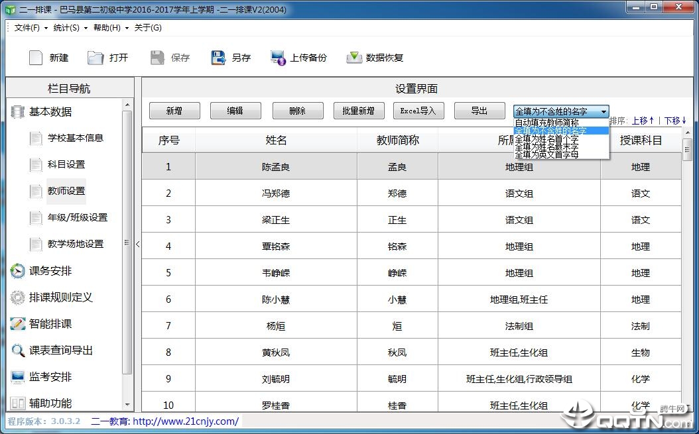Screen dimensions: 699x434
Task: Click the 班主任,生化组,行政领导组 cell
Action: point(519,379)
